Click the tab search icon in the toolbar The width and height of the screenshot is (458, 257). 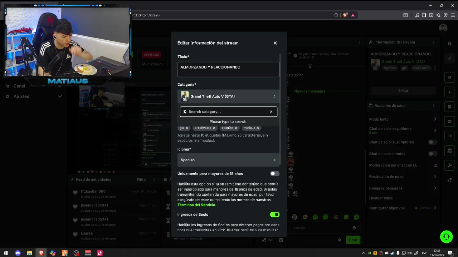point(405,15)
